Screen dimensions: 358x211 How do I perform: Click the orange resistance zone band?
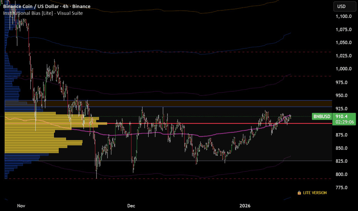(x=173, y=103)
